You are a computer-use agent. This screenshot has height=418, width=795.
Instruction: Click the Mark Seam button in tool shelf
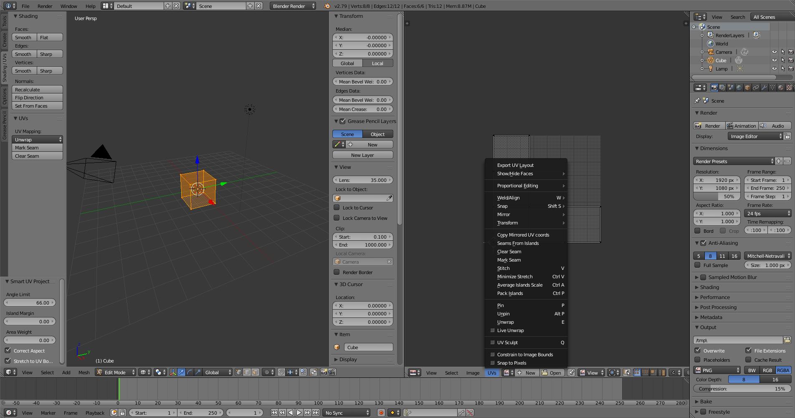tap(37, 148)
